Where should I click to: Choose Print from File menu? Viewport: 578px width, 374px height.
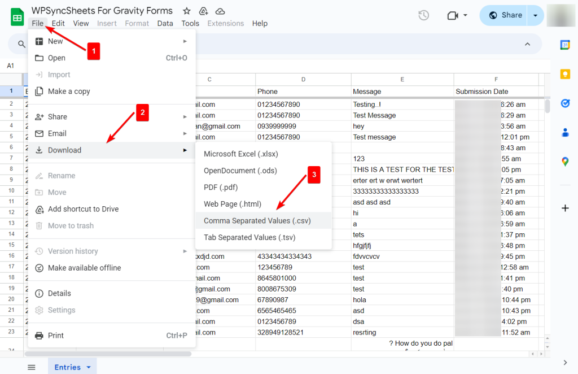point(112,336)
